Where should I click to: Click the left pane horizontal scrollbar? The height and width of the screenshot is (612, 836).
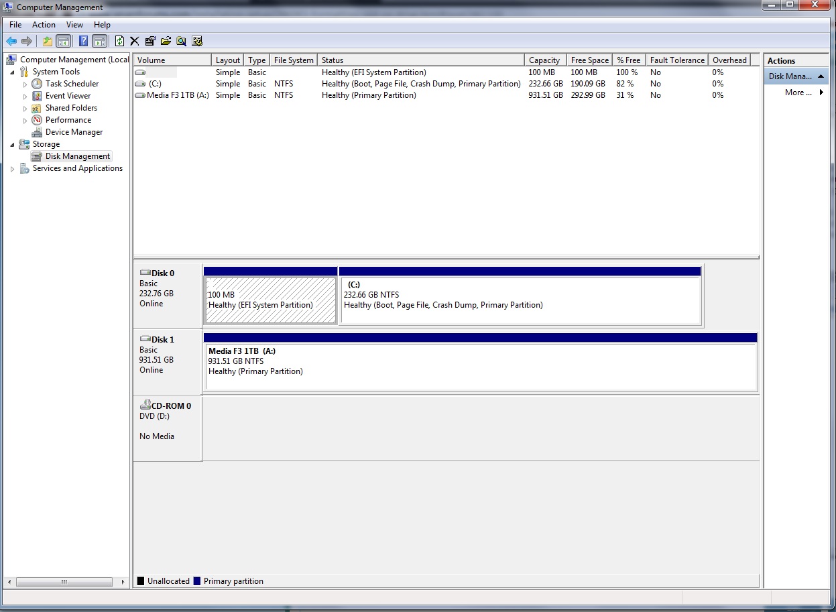pyautogui.click(x=65, y=583)
